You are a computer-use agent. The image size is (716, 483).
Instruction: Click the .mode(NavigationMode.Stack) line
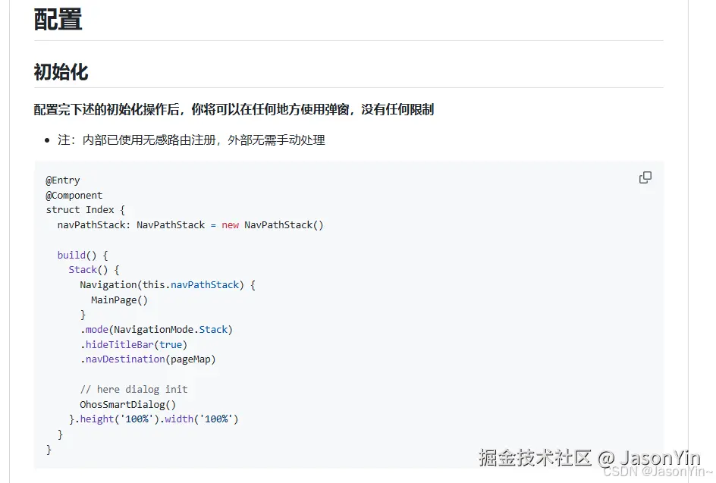(x=156, y=330)
